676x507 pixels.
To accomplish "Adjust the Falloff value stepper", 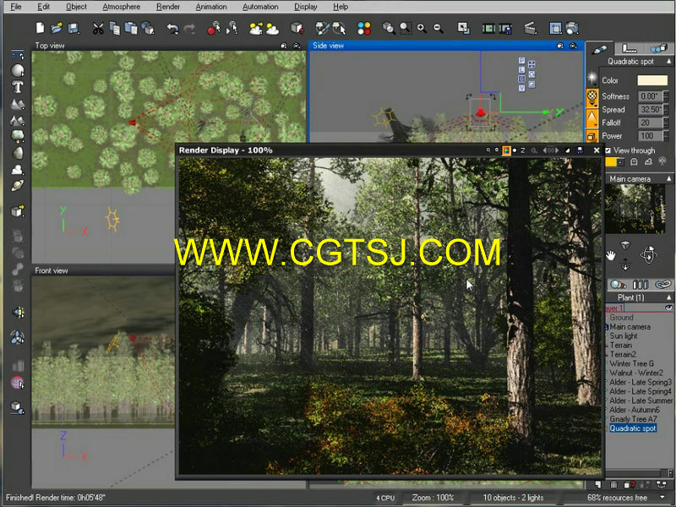I will click(666, 123).
